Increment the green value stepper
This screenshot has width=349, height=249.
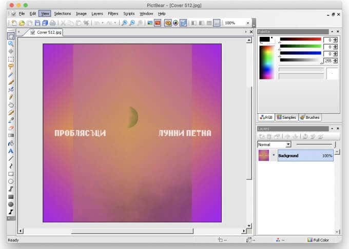click(336, 46)
